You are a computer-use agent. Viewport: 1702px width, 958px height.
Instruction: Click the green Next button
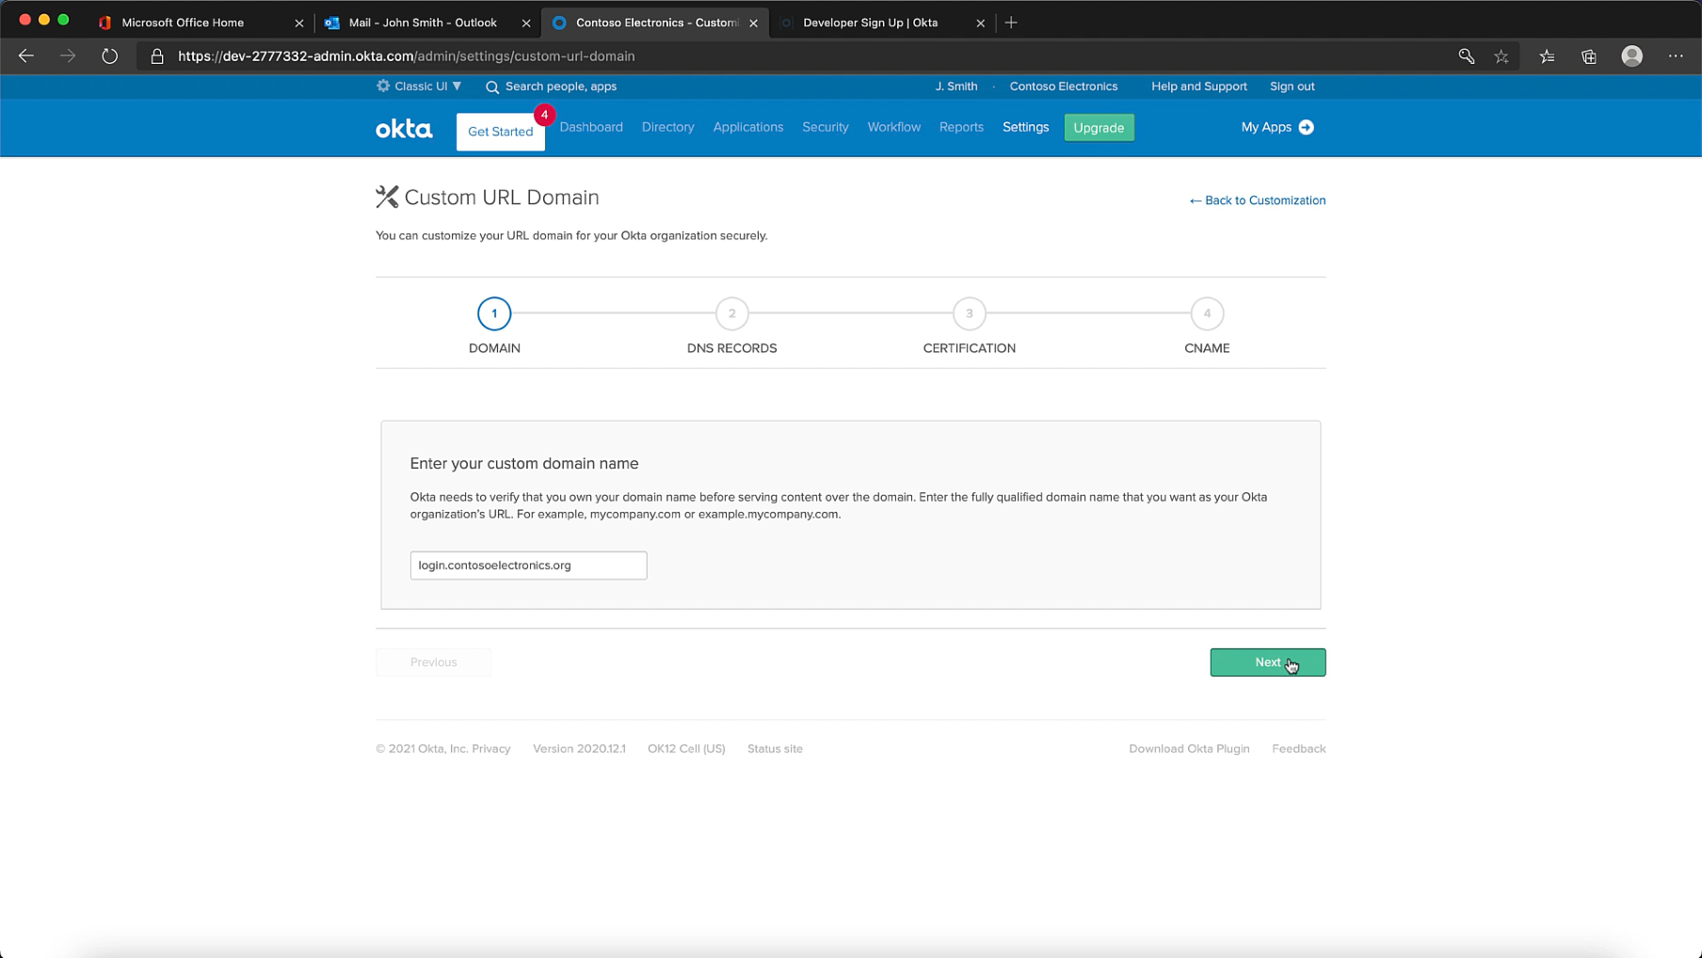click(1267, 663)
